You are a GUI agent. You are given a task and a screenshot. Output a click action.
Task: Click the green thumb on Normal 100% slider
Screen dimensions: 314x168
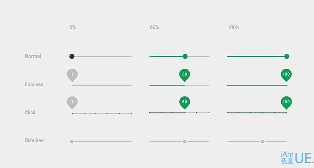point(287,56)
